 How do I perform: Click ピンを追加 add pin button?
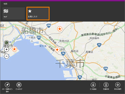pos(93,86)
